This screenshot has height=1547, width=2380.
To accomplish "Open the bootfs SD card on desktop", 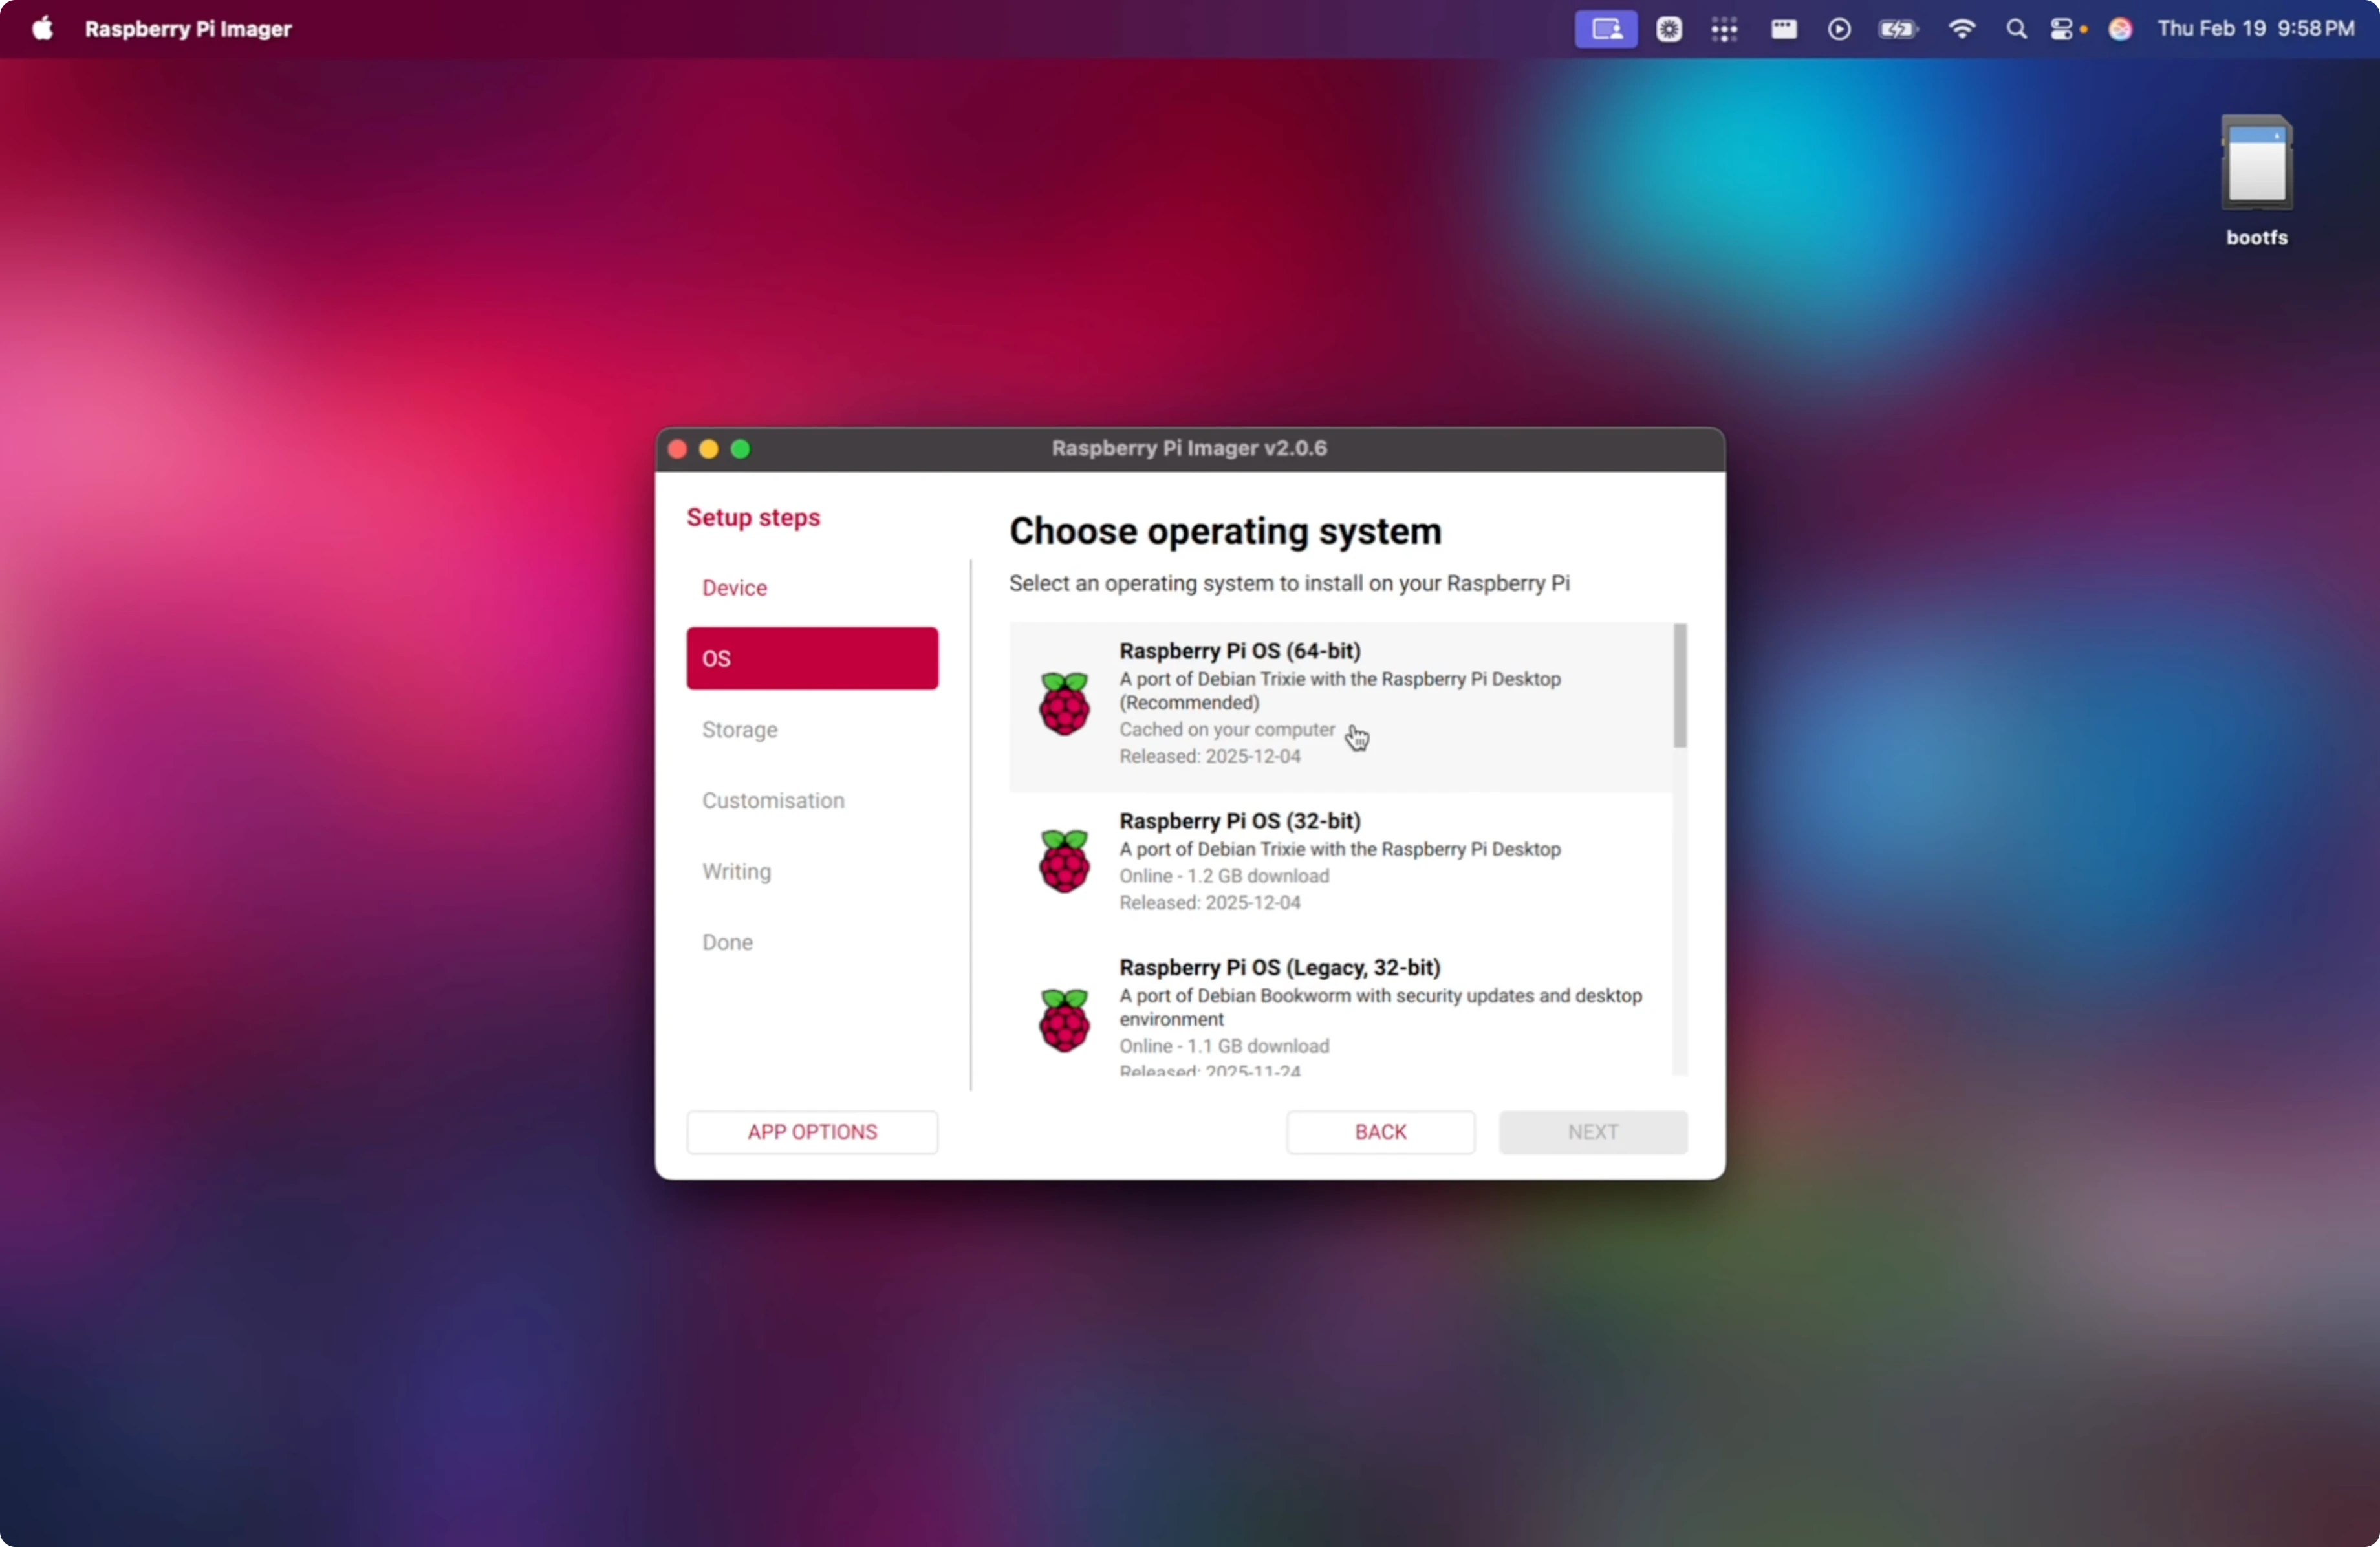I will (2256, 165).
